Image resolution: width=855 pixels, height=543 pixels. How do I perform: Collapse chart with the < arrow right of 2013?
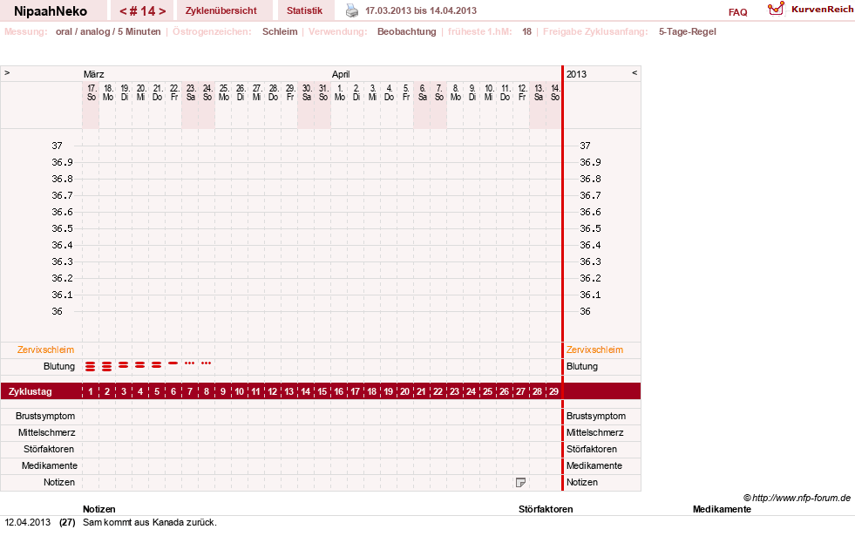click(x=634, y=72)
